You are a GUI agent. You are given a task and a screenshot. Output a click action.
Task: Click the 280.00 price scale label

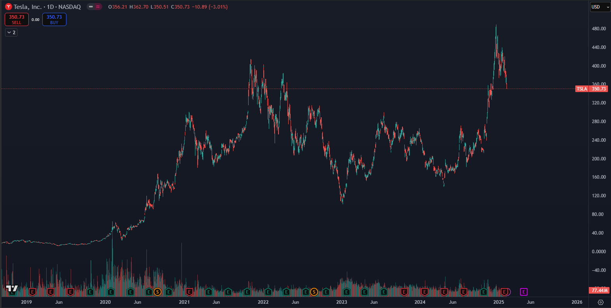click(x=599, y=122)
